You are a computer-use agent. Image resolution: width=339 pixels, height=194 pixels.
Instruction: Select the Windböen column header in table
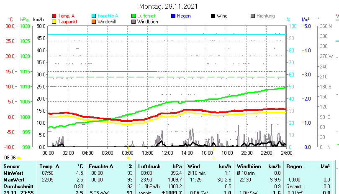coord(248,166)
